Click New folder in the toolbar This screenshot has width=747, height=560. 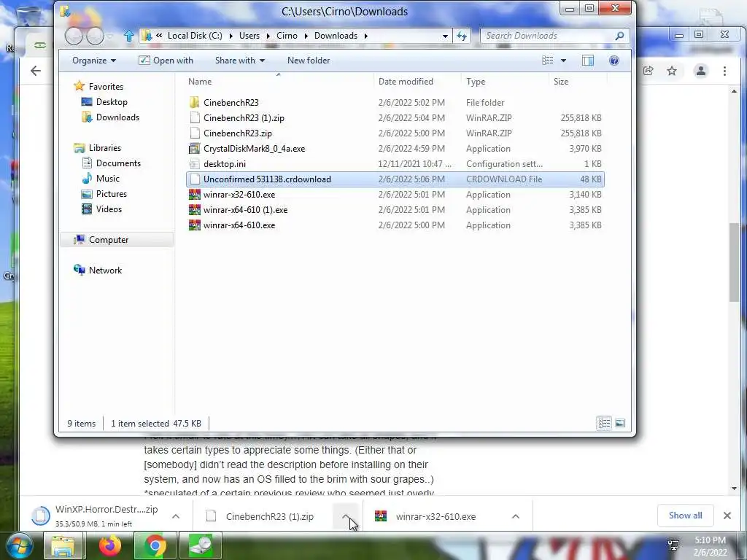click(309, 61)
